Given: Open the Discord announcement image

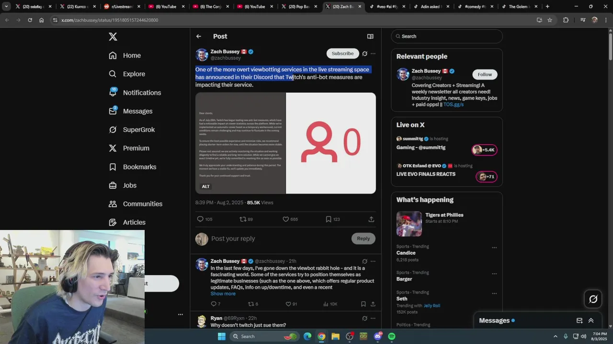Looking at the screenshot, I should point(240,143).
